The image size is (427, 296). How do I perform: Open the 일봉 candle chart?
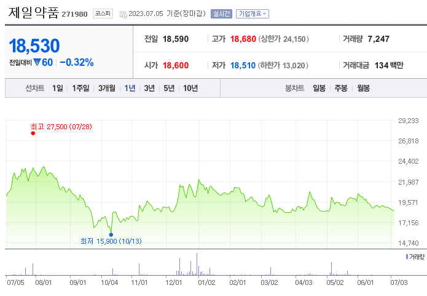point(319,88)
